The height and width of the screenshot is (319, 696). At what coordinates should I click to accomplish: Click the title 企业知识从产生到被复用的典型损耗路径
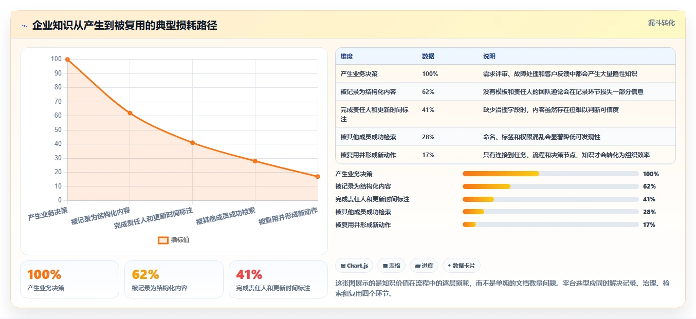pyautogui.click(x=124, y=26)
